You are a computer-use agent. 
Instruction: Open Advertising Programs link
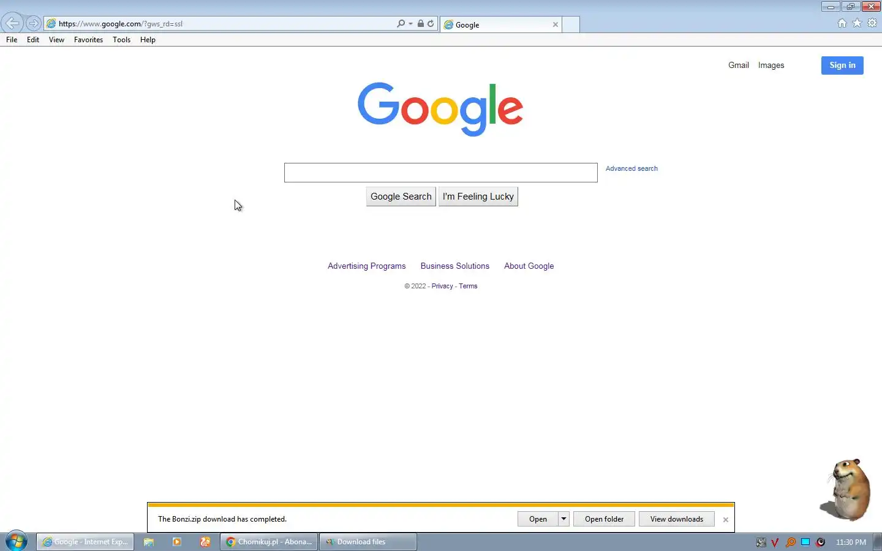coord(366,266)
